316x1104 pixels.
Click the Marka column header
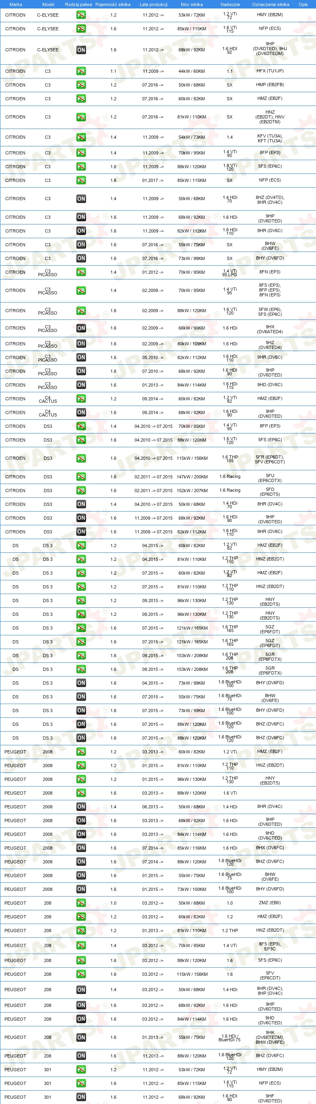point(16,4)
